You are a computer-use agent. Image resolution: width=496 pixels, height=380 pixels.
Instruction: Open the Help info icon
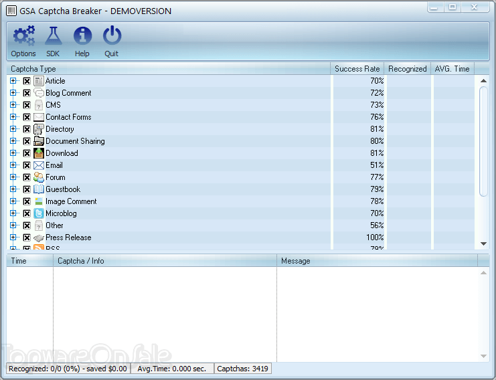[82, 35]
